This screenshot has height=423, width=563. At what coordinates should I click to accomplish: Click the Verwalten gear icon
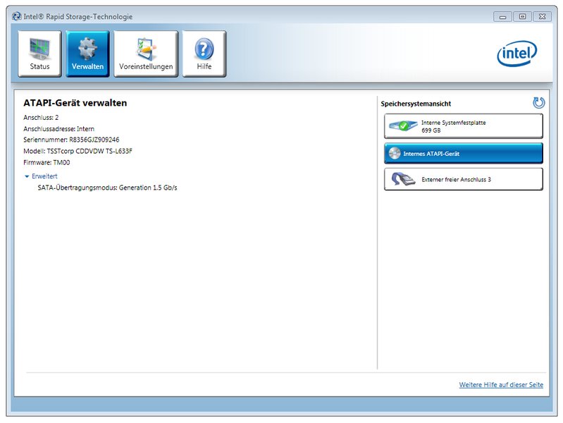pos(87,48)
